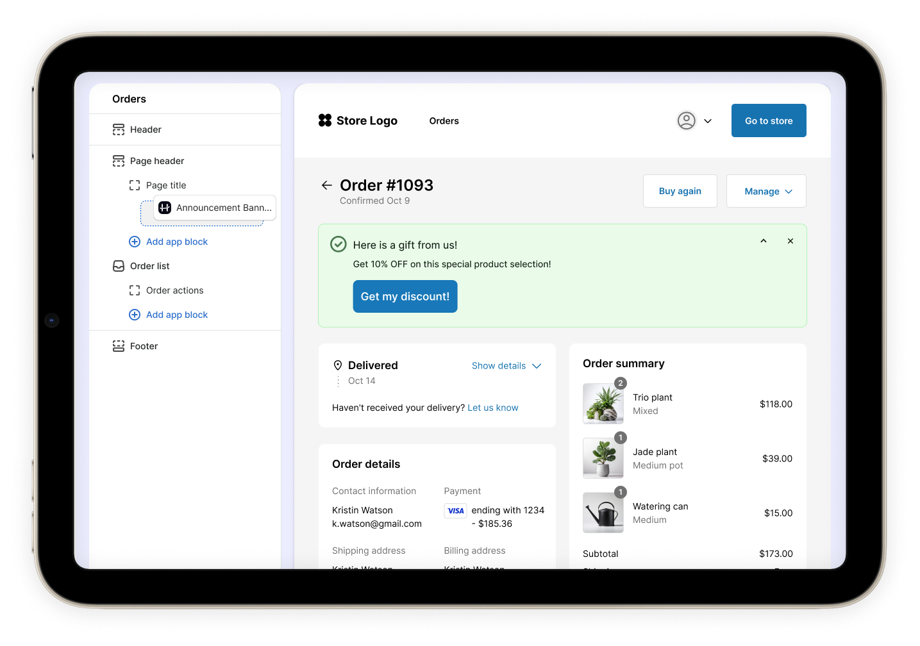Click Add app block under Order list
The height and width of the screenshot is (646, 920).
(x=177, y=315)
